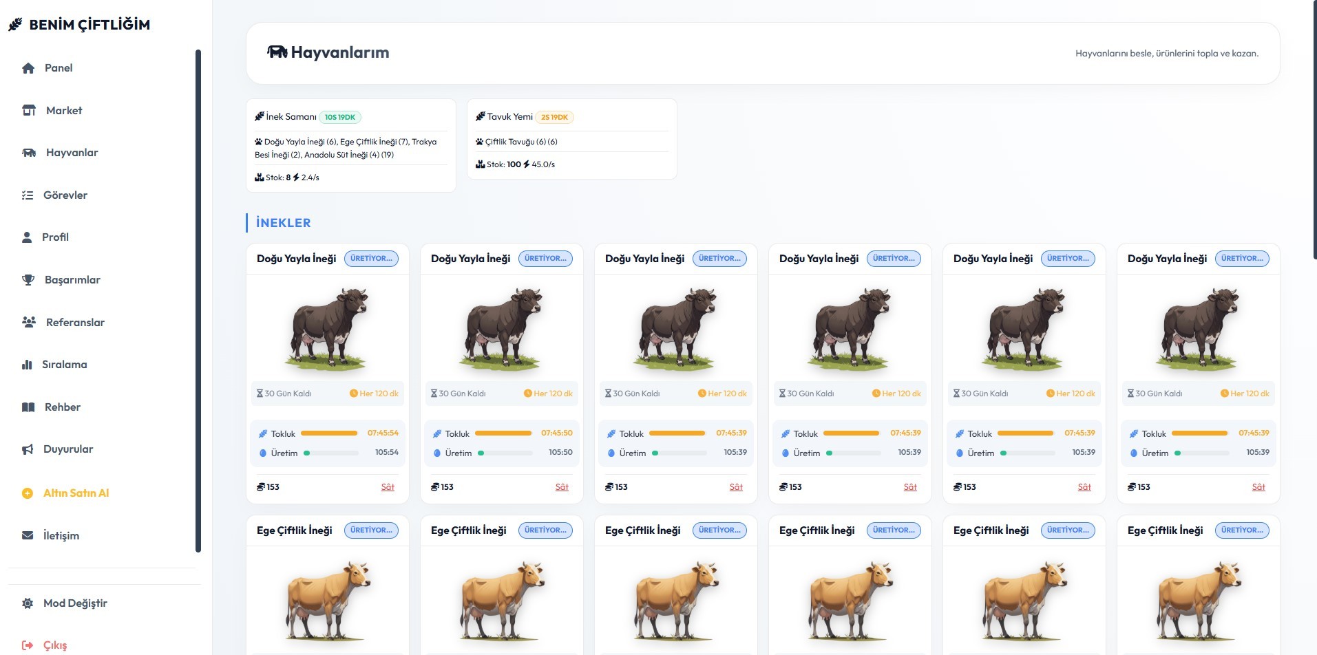This screenshot has height=655, width=1317.
Task: Click the Başarımlar trophy icon
Action: [28, 280]
